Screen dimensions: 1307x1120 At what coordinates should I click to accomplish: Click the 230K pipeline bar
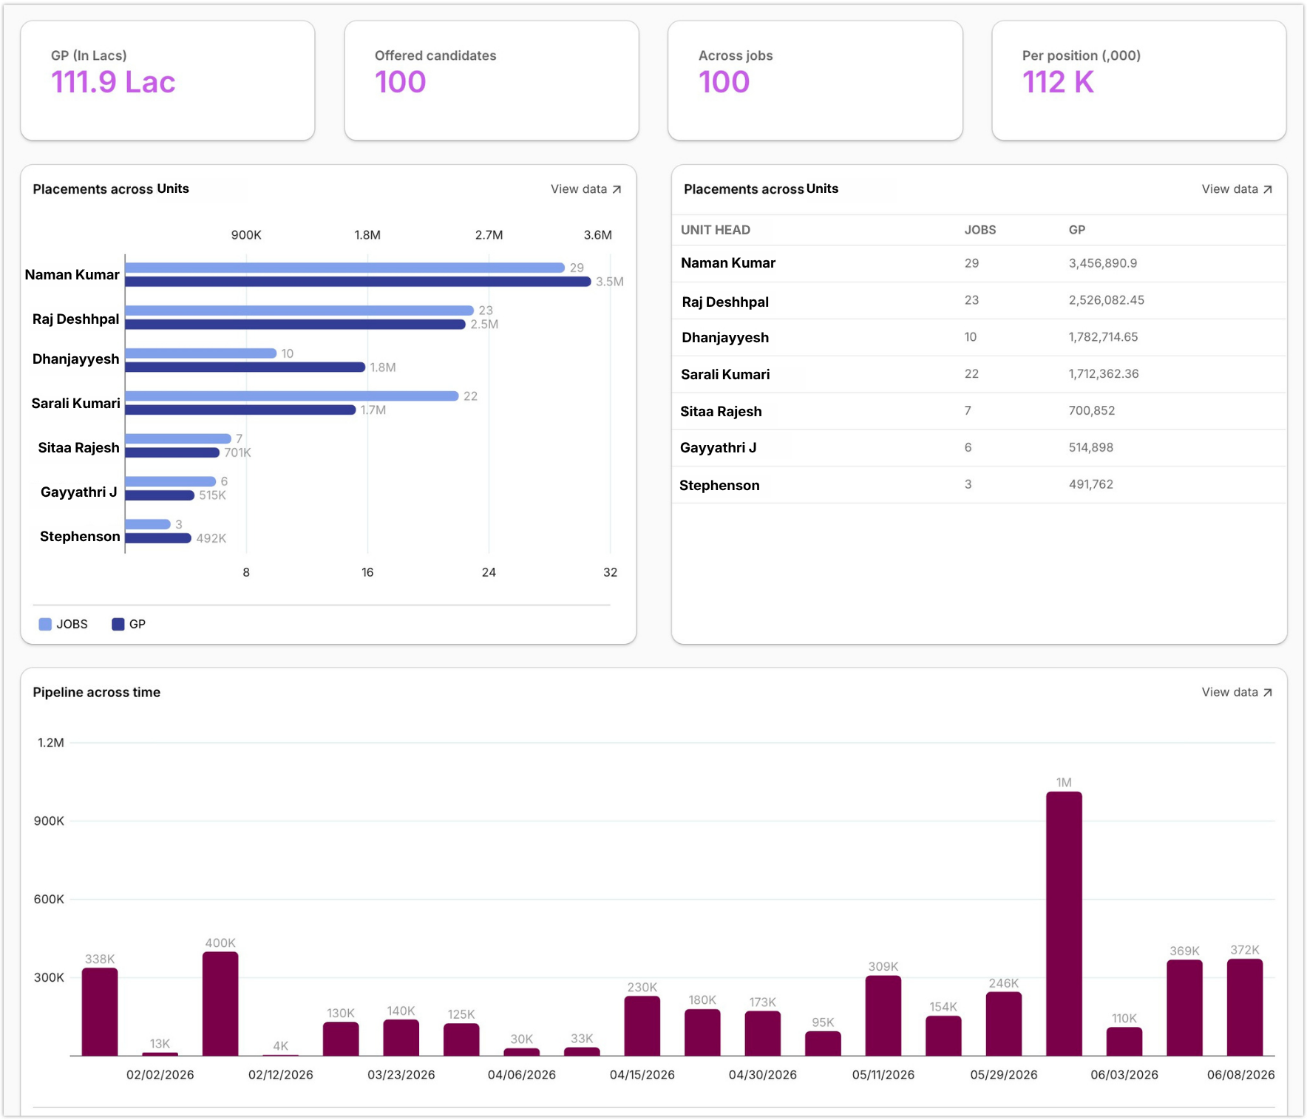point(642,1026)
